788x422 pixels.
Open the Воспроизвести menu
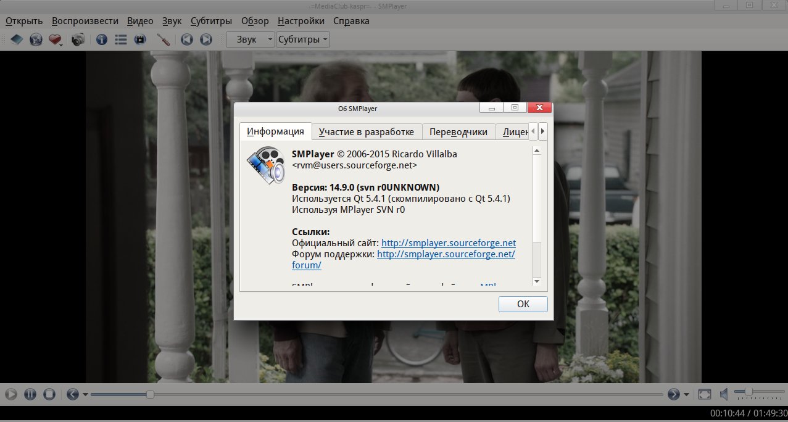point(85,20)
